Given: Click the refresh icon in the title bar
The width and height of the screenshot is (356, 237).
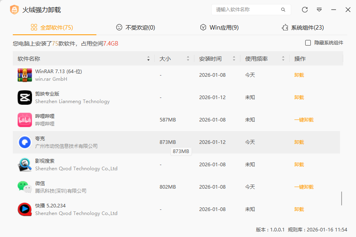Looking at the screenshot, I should [x=304, y=9].
